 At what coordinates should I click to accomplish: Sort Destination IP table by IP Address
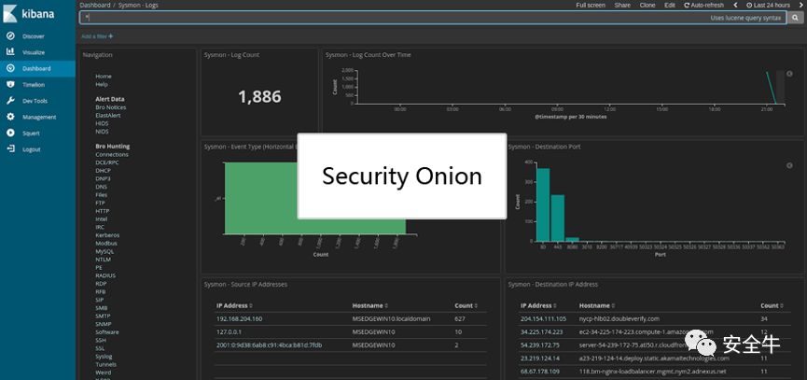tap(537, 305)
